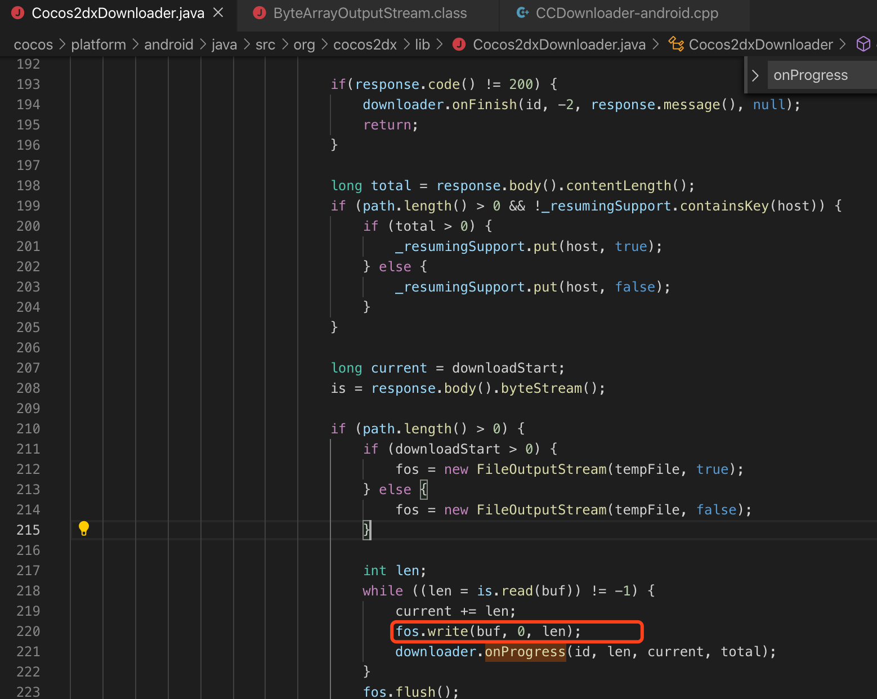Viewport: 877px width, 699px height.
Task: Click FileOutputStream(tempFile, true) line
Action: pos(570,469)
